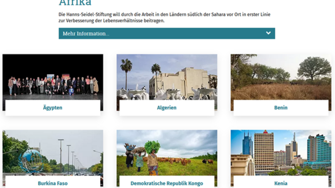The image size is (335, 188).
Task: Open the Algerien country link
Action: (167, 108)
